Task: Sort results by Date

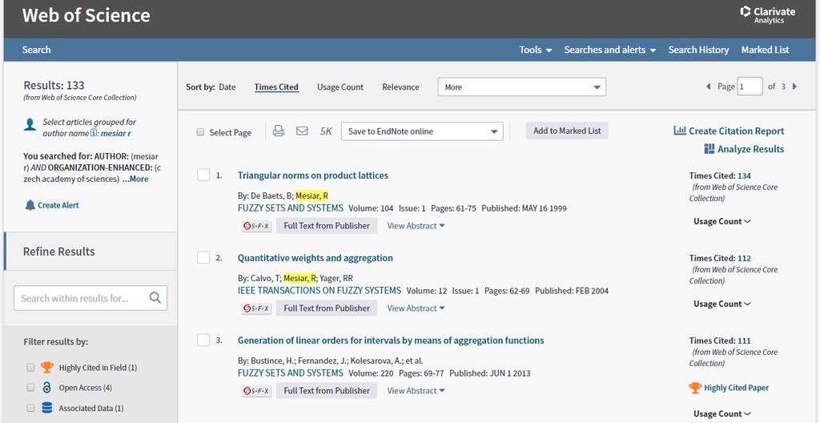Action: [x=227, y=87]
